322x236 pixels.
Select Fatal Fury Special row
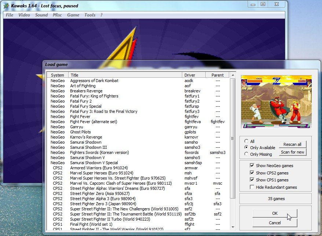pyautogui.click(x=138, y=106)
